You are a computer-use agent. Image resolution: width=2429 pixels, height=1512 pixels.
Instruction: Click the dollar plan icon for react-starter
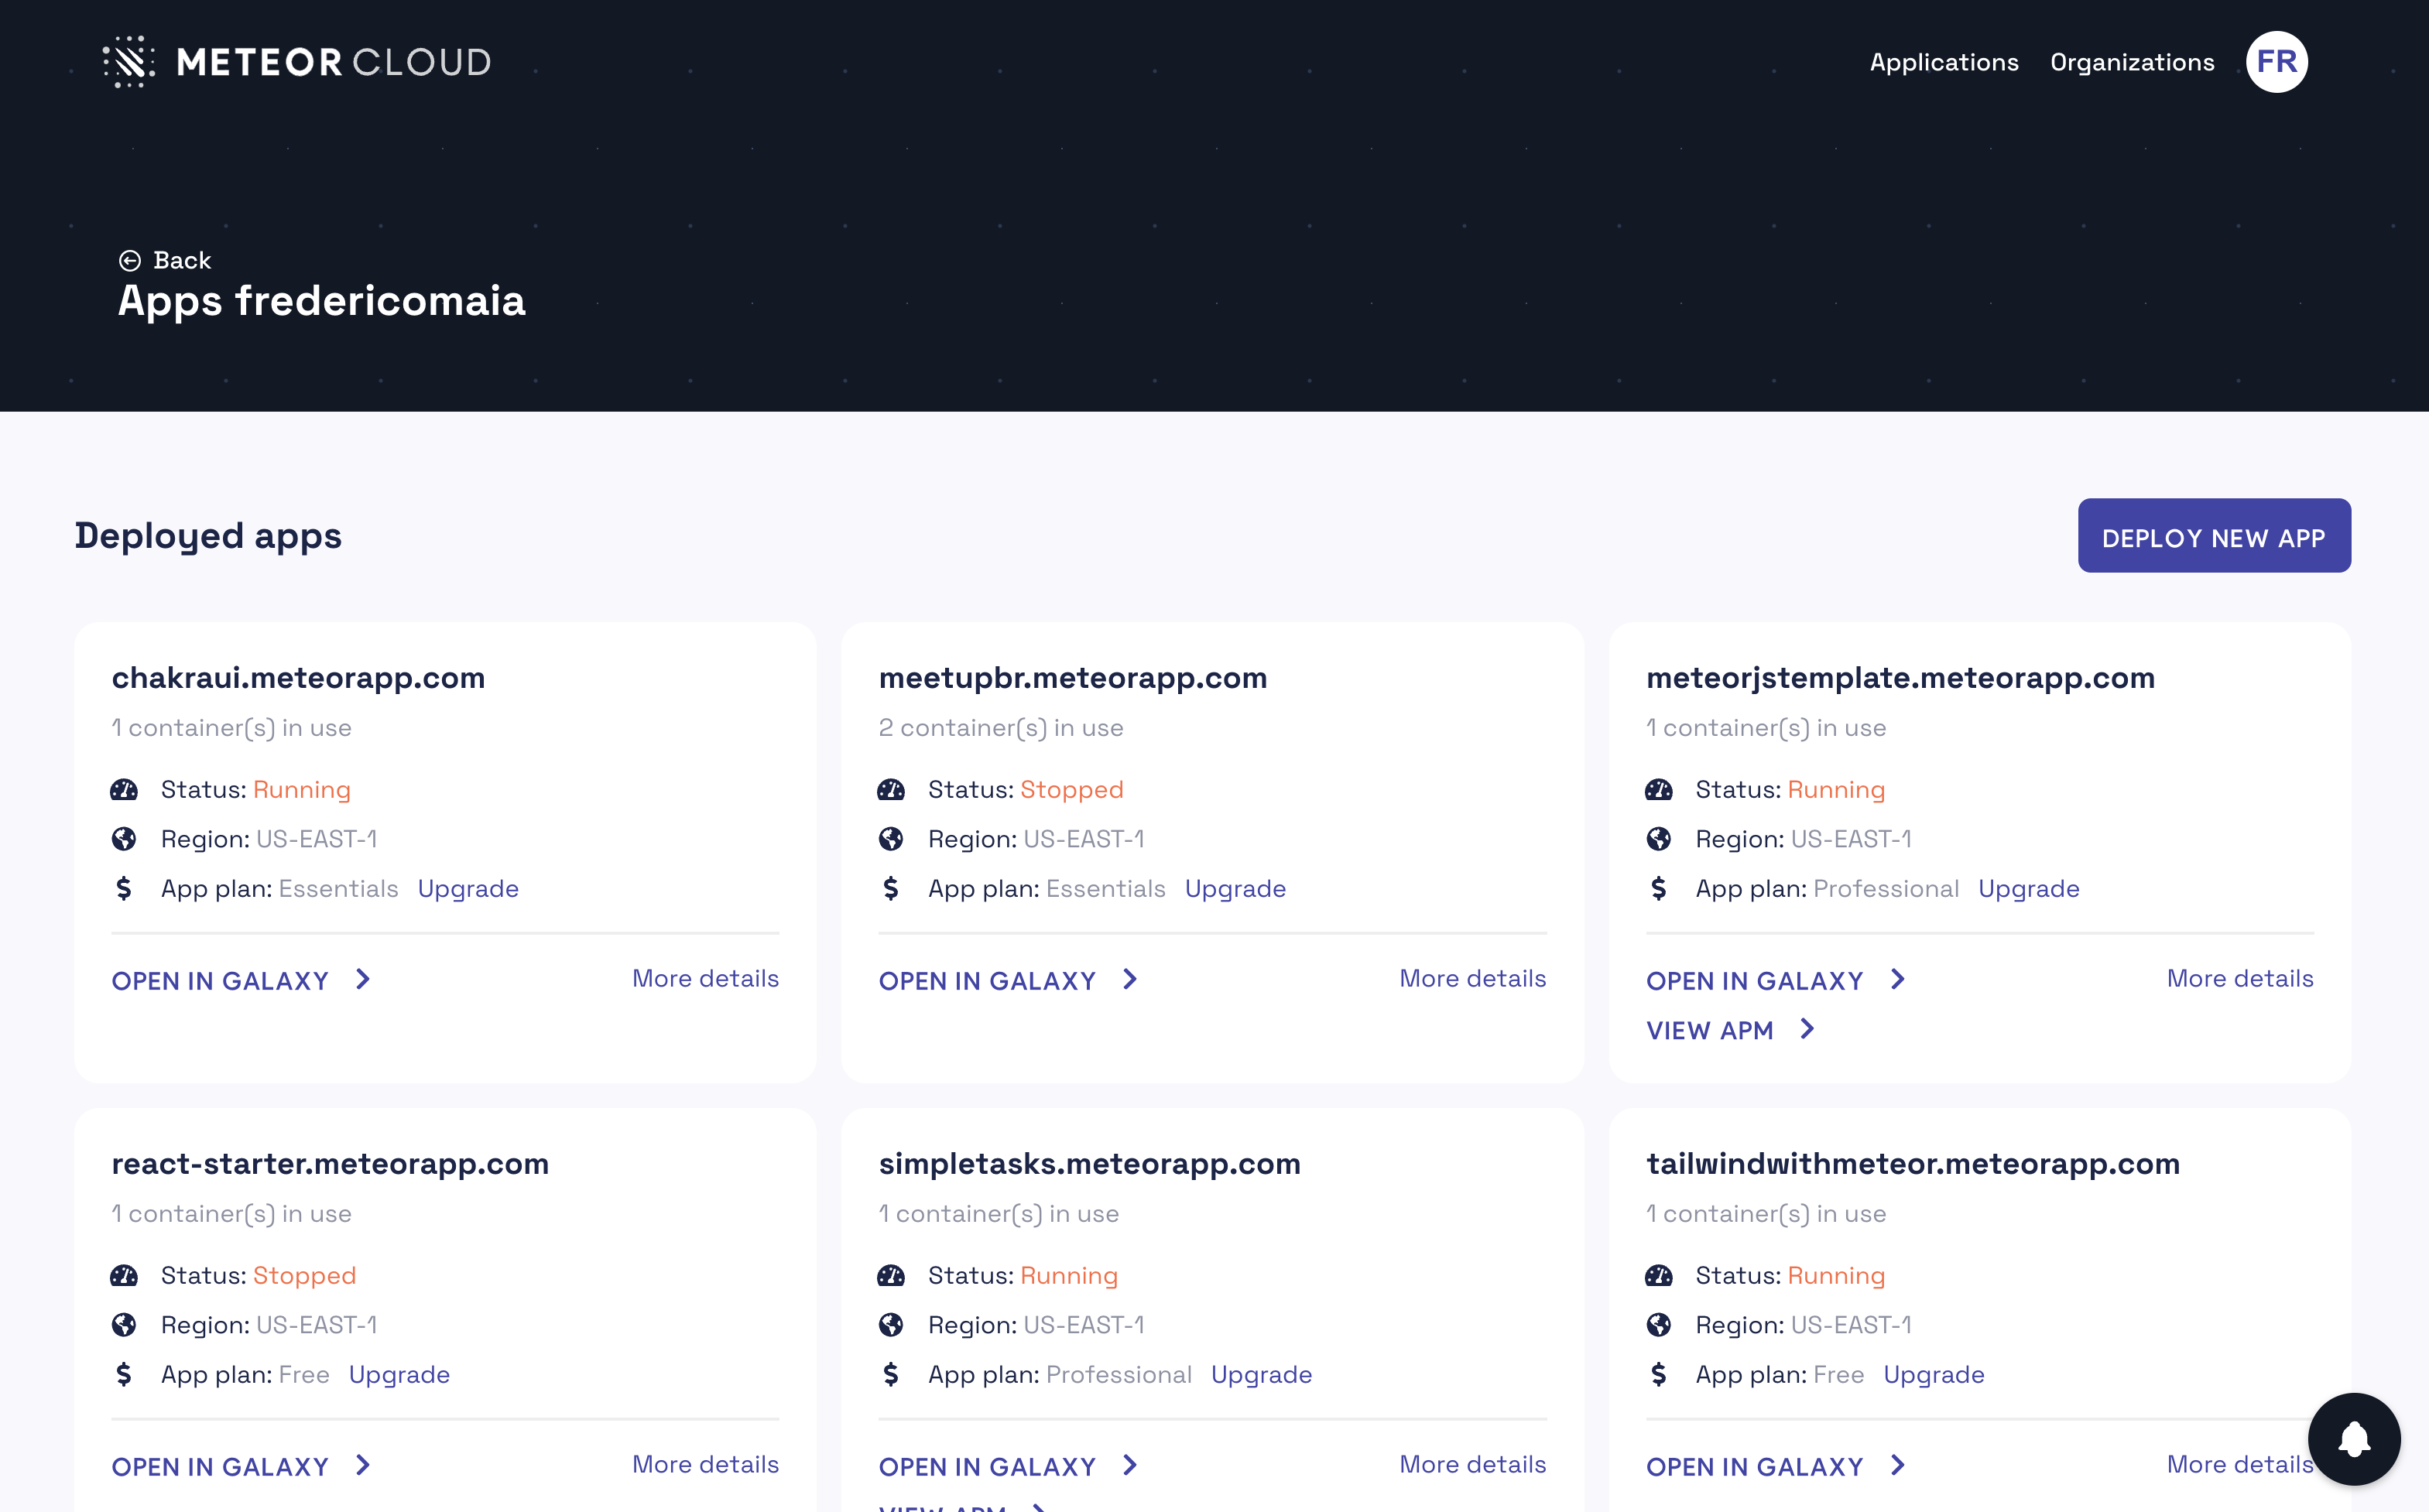coord(124,1374)
